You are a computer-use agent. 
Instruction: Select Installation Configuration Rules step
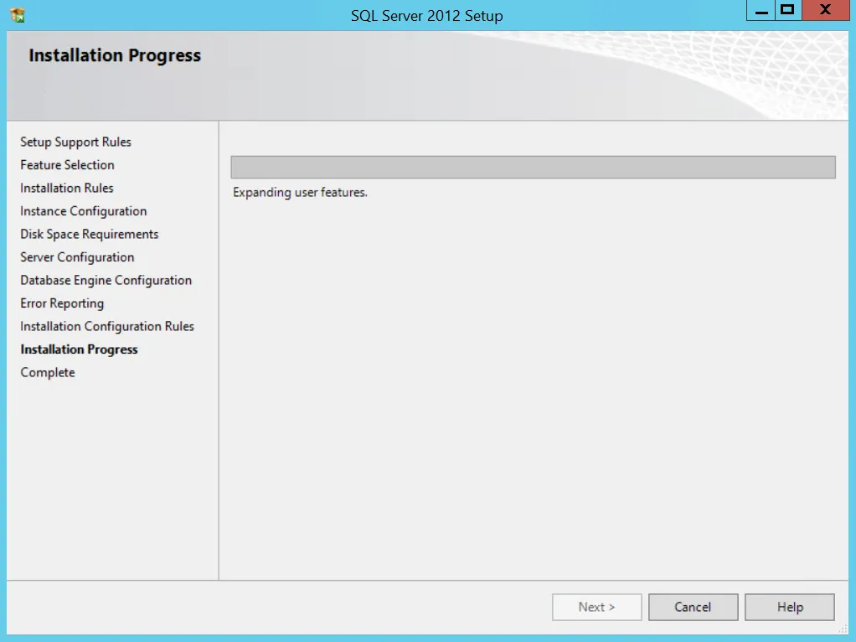click(107, 326)
